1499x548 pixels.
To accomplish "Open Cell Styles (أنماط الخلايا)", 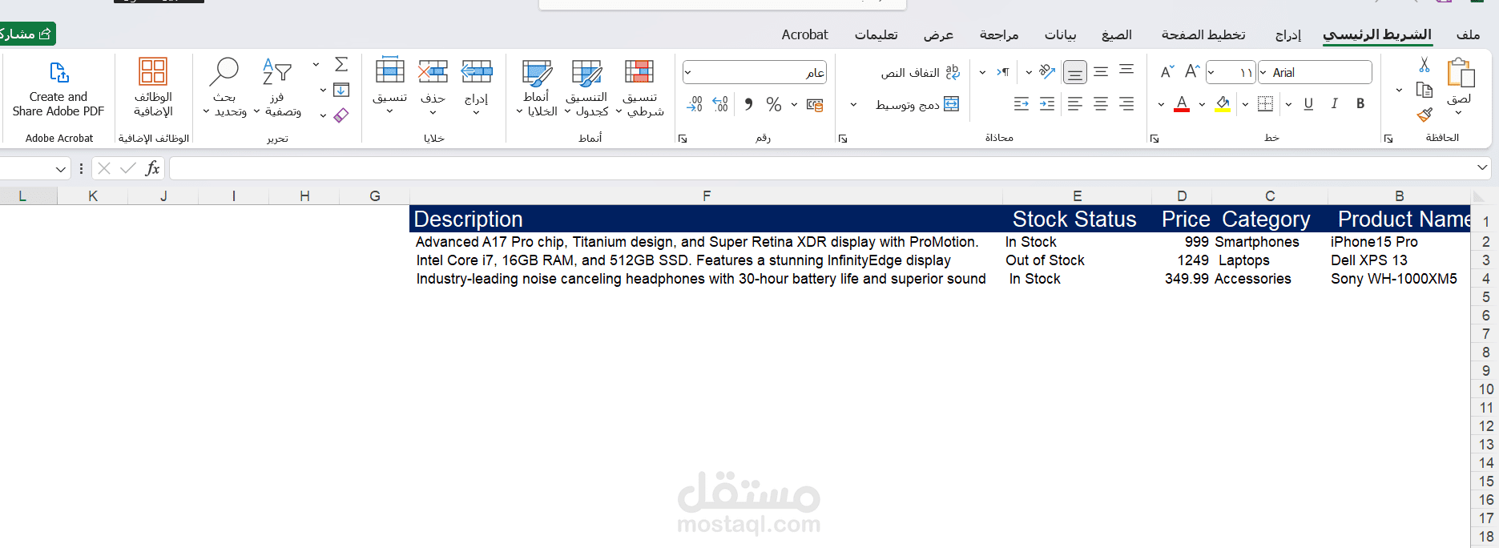I will tap(537, 88).
